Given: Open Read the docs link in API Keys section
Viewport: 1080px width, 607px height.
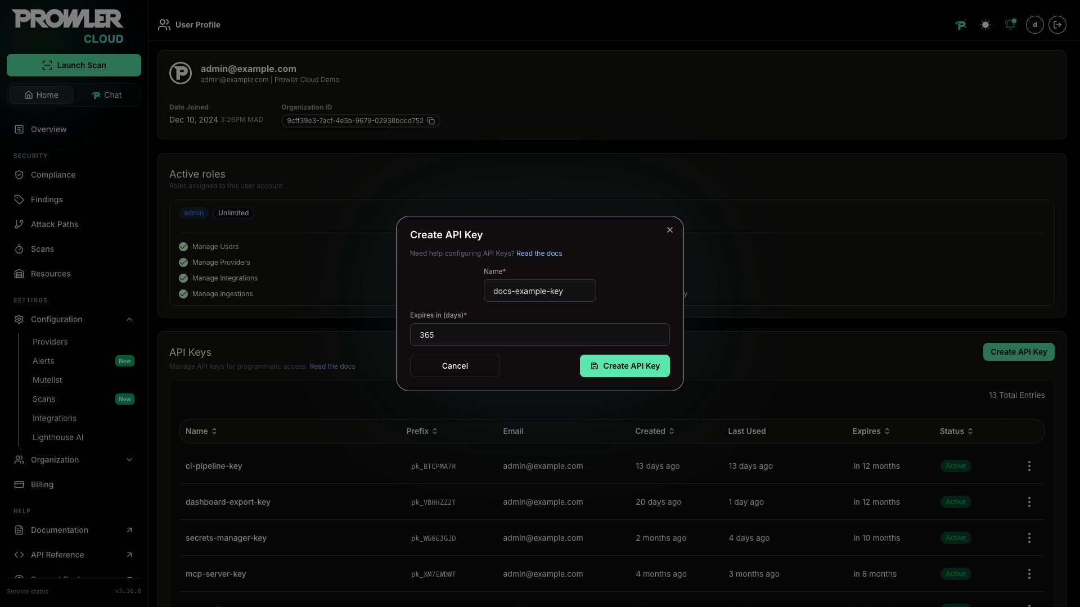Looking at the screenshot, I should click(332, 366).
